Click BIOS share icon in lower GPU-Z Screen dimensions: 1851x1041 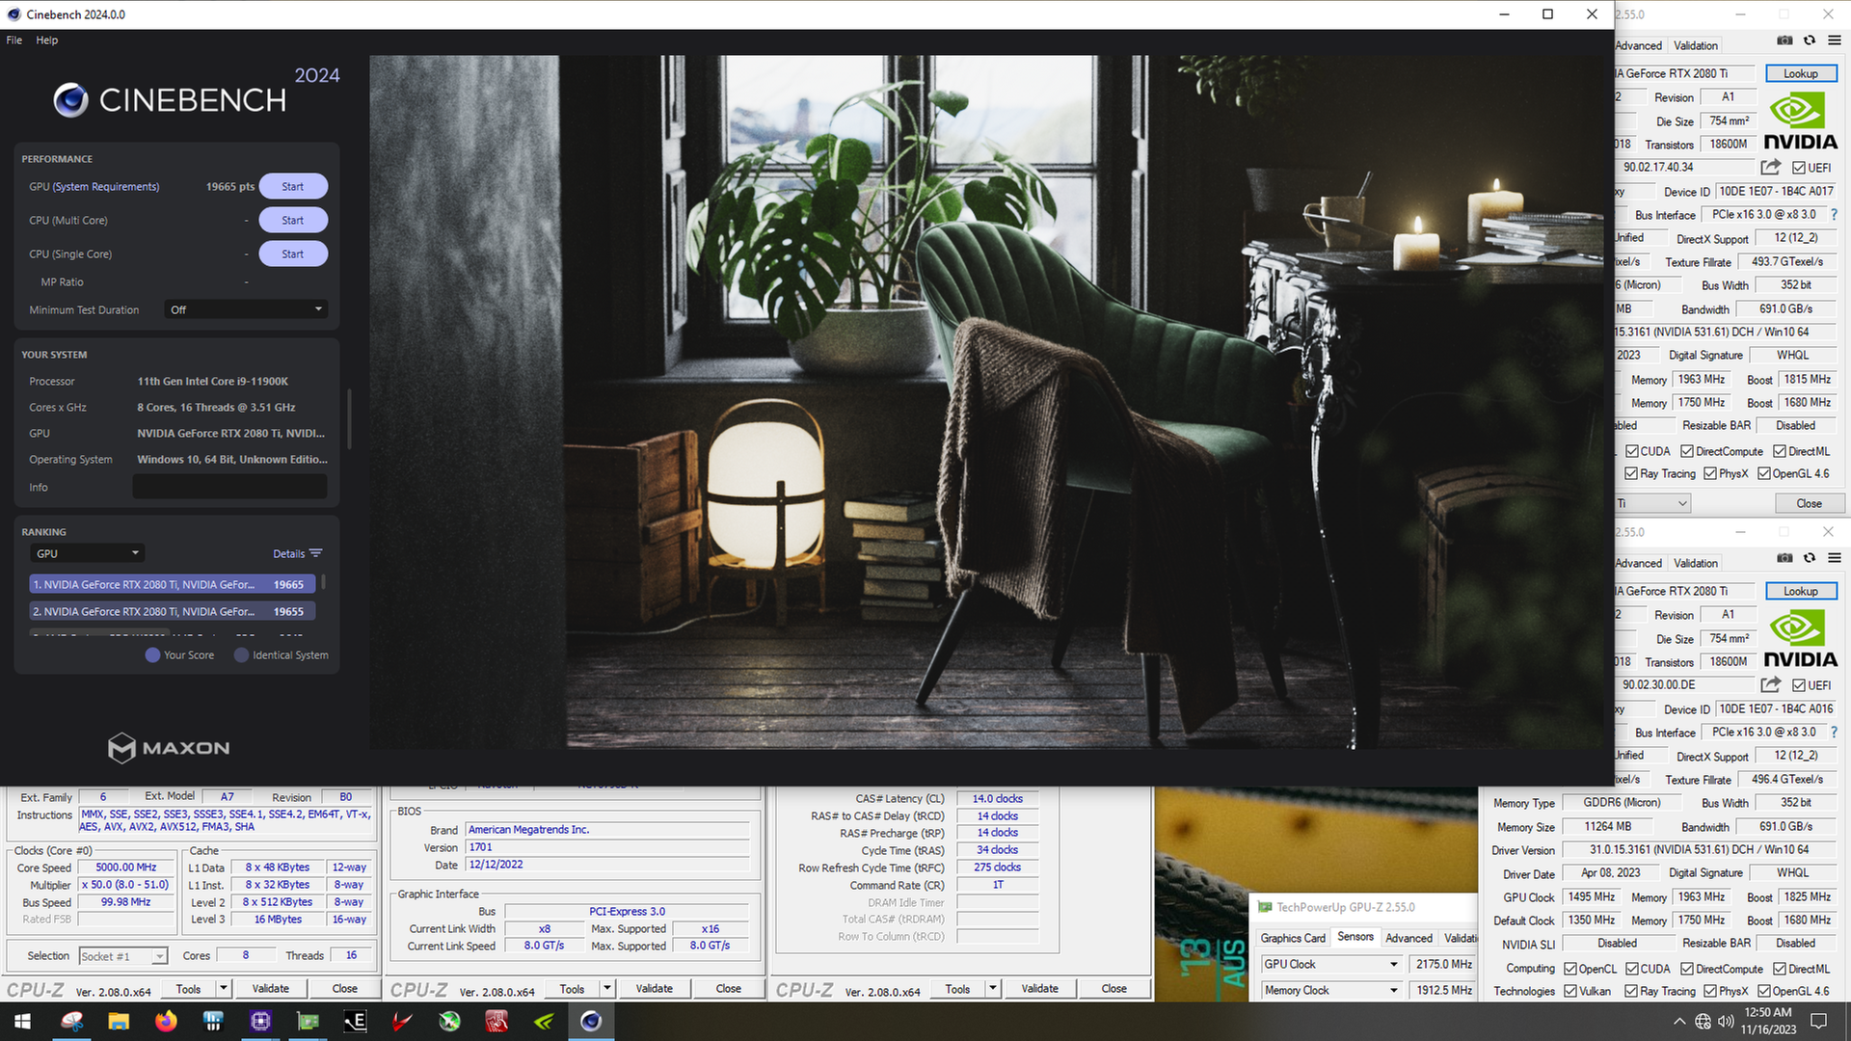click(1770, 684)
